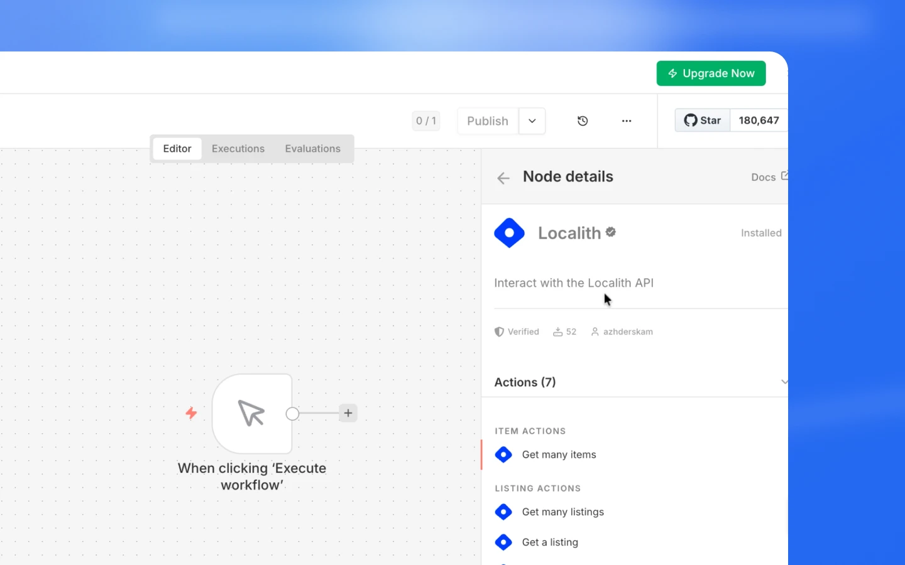Open the Publish dropdown arrow
This screenshot has width=905, height=565.
point(532,121)
